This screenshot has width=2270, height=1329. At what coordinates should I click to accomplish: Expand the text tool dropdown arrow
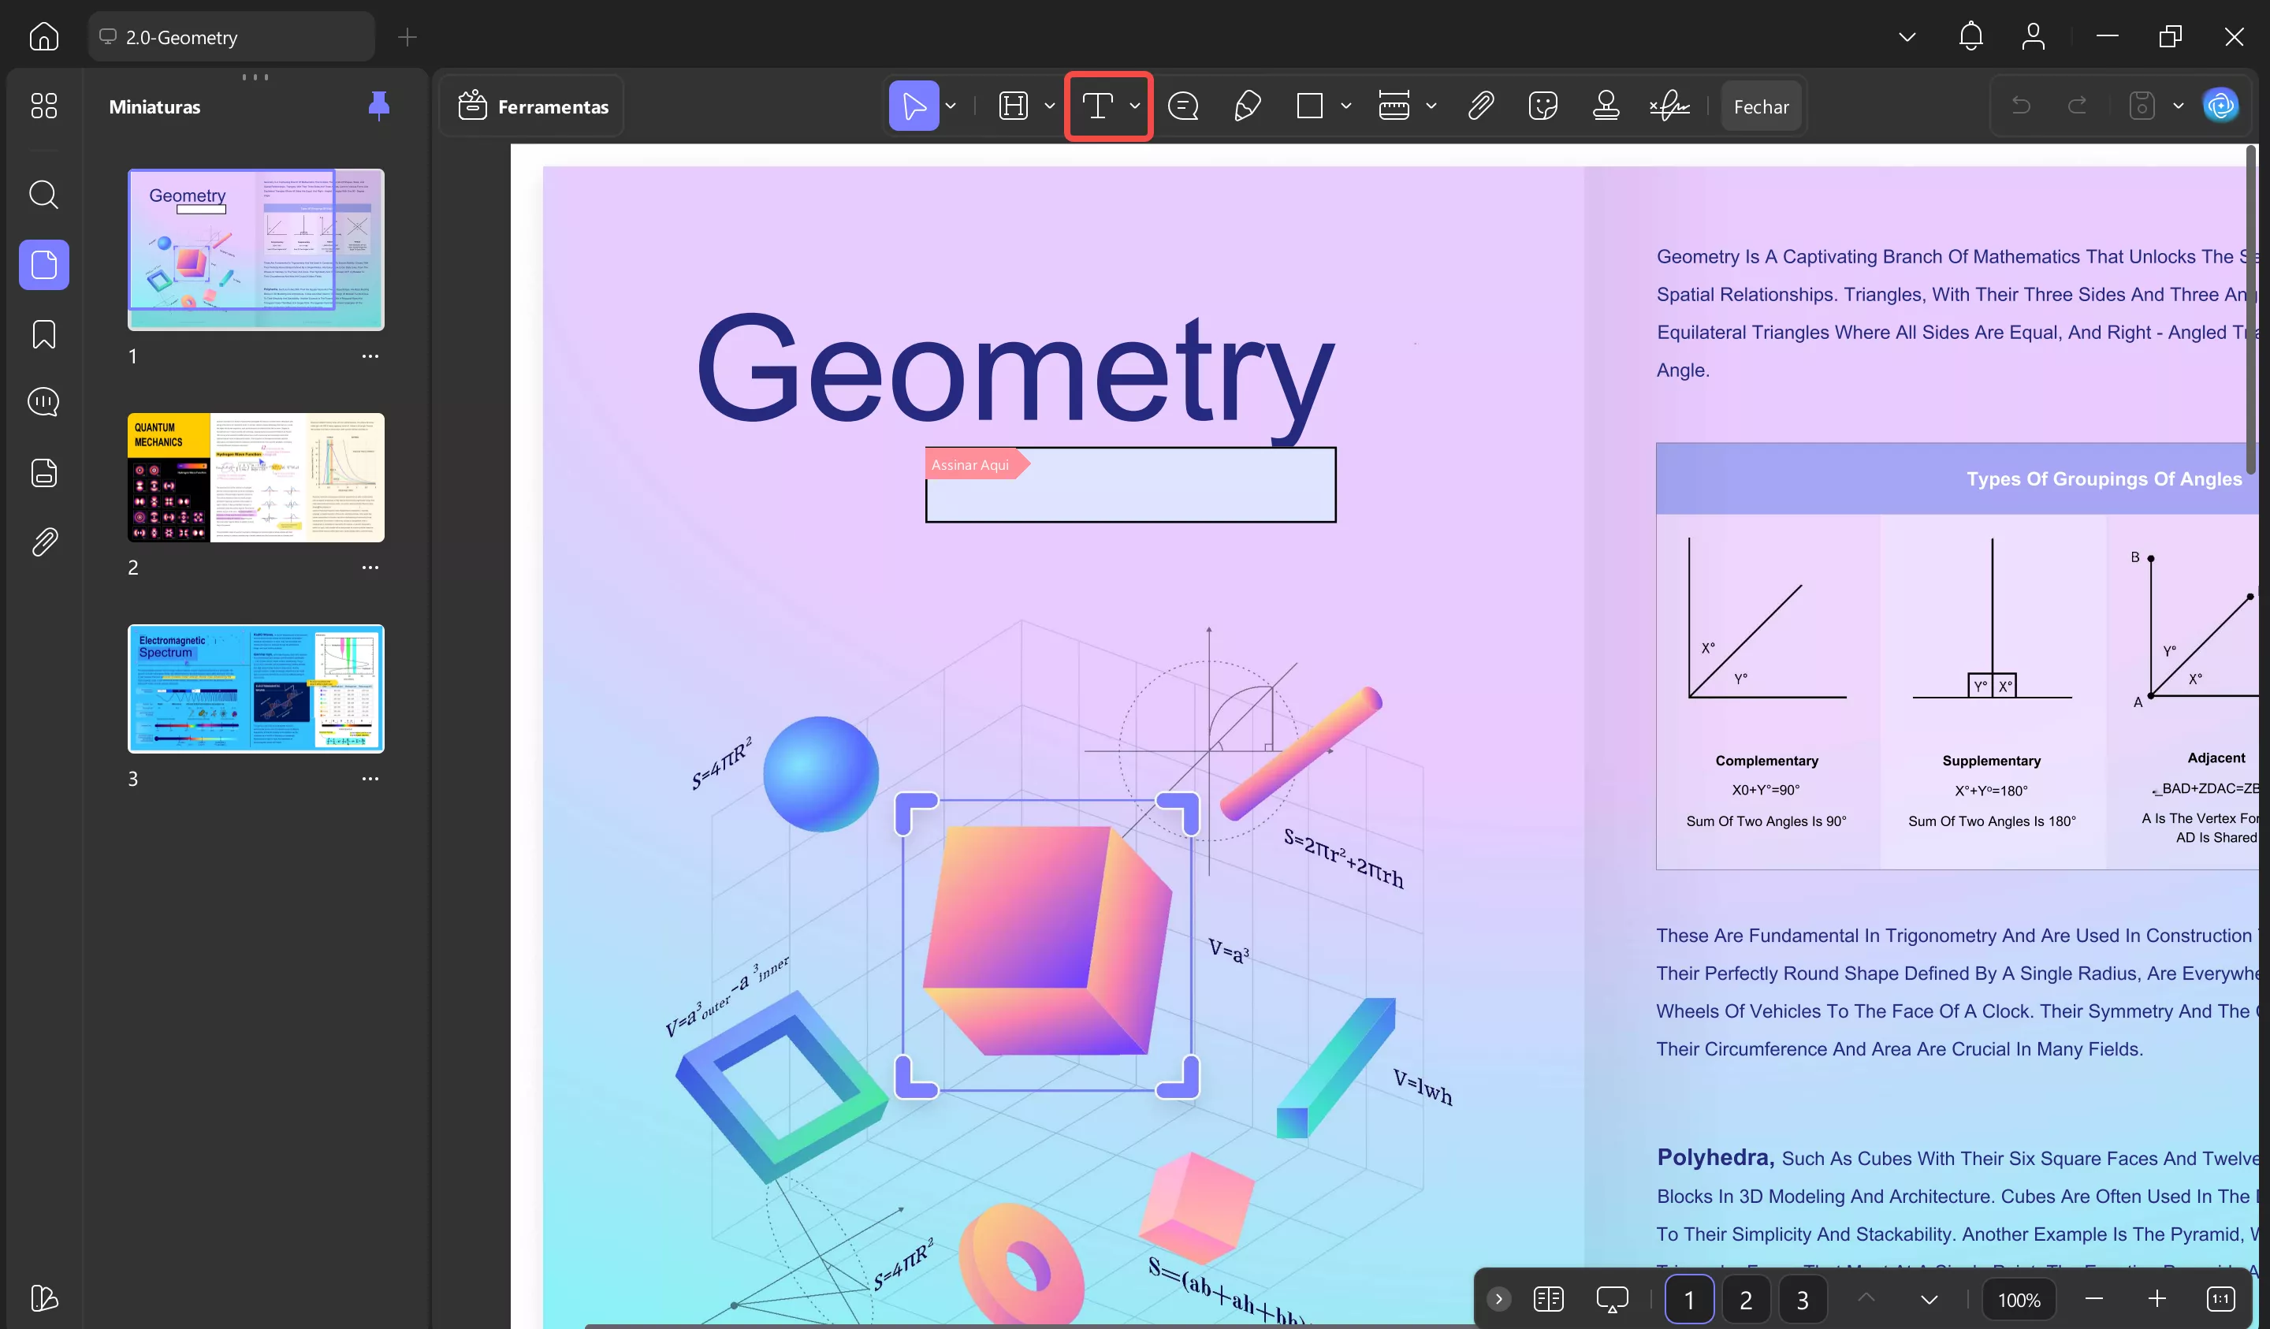pos(1135,106)
